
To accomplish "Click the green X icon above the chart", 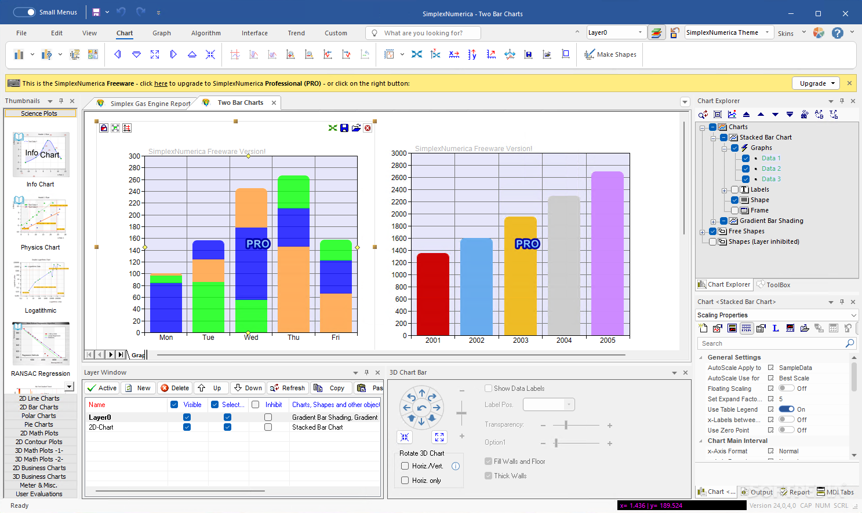I will click(333, 128).
